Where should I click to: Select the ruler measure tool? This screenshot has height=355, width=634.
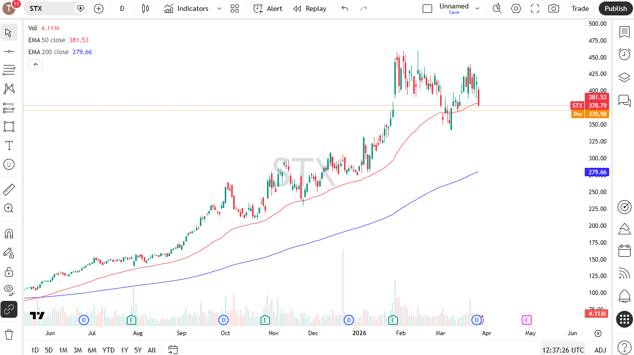(x=8, y=189)
